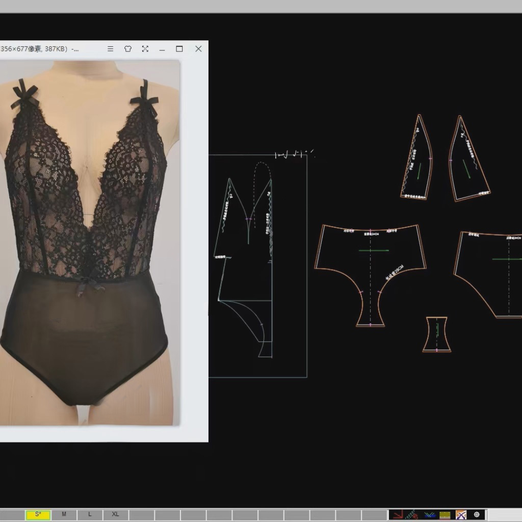Click the blue crossed-lines icon
Image resolution: width=522 pixels, height=522 pixels.
[x=429, y=515]
